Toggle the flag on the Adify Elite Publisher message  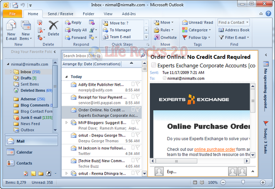click(x=138, y=84)
